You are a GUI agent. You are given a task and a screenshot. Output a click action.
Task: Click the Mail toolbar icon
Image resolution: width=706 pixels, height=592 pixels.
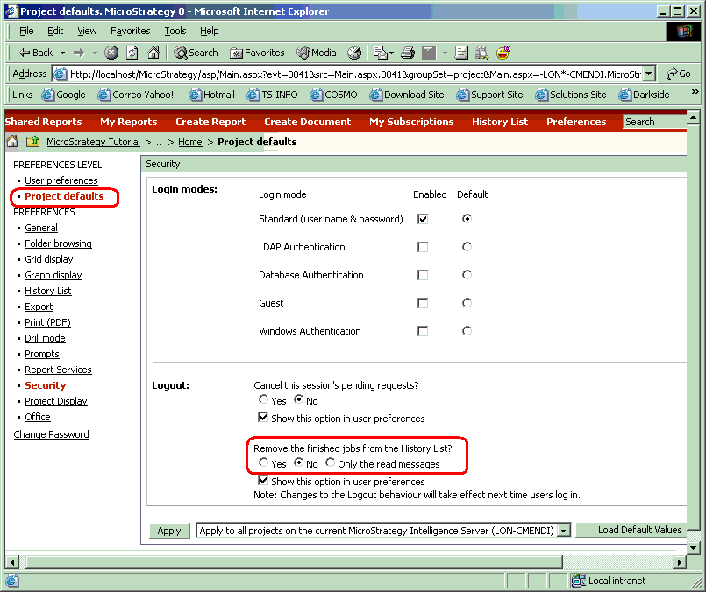[x=381, y=53]
